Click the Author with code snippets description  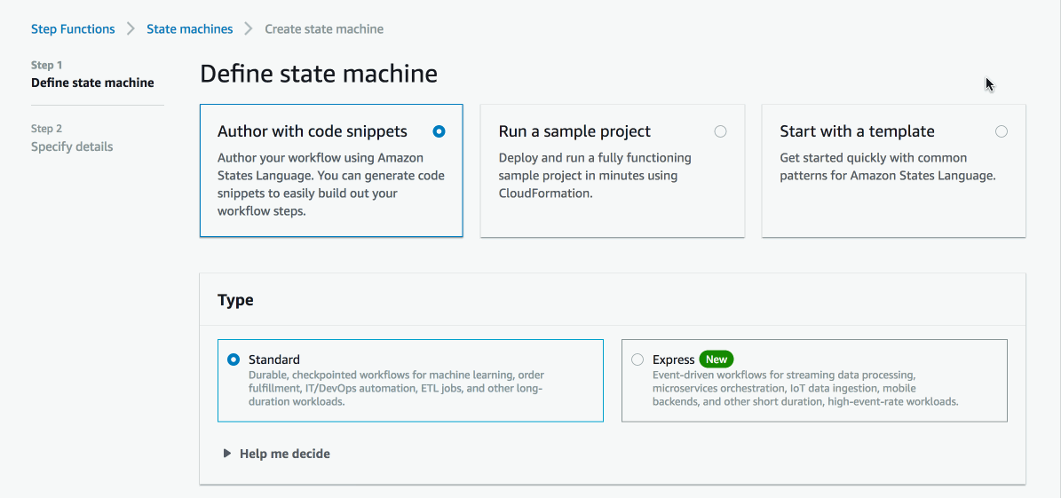click(331, 184)
